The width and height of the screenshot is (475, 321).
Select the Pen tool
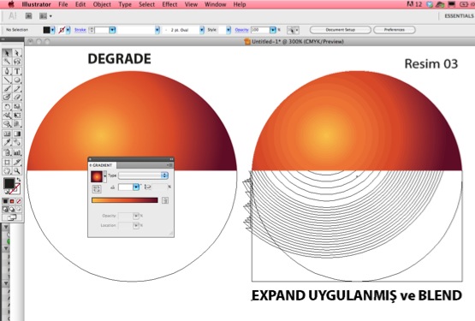point(7,71)
